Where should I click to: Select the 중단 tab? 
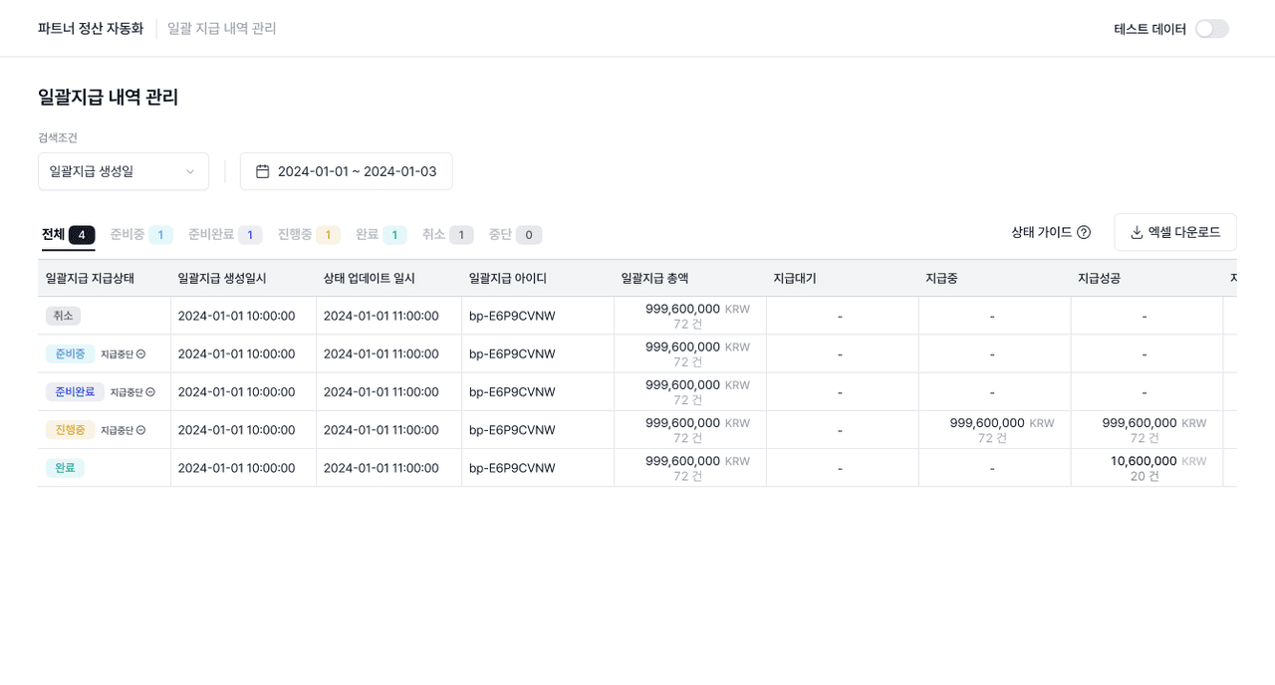pyautogui.click(x=514, y=235)
